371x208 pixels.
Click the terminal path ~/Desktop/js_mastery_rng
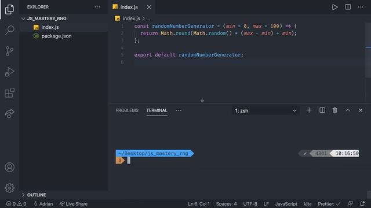[153, 154]
